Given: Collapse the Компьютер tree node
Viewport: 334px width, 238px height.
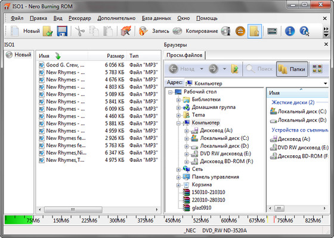Looking at the screenshot, I should [178, 123].
